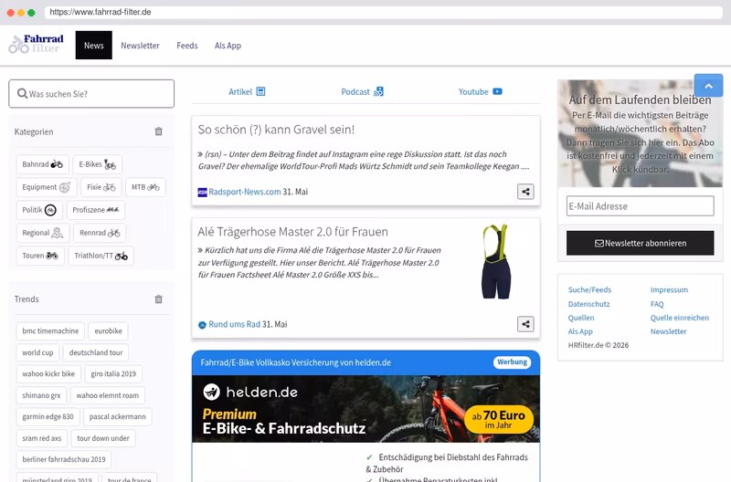Click the browser address bar
Image resolution: width=731 pixels, height=482 pixels.
click(x=383, y=12)
